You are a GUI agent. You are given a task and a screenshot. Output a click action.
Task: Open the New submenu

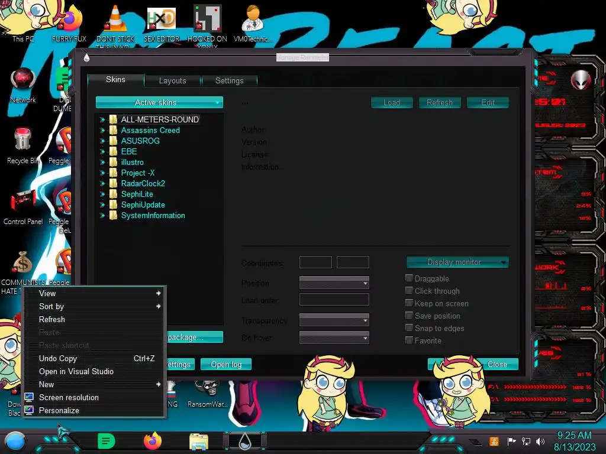click(x=95, y=384)
